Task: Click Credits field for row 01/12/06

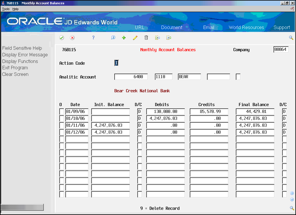Action: 209,132
